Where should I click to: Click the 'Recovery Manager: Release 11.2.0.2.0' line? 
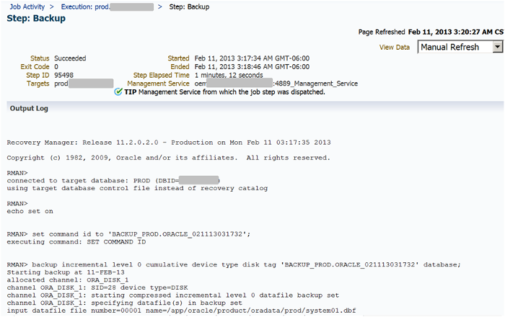169,143
